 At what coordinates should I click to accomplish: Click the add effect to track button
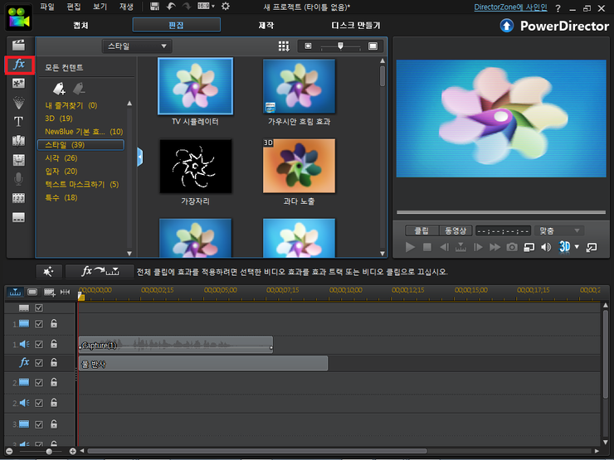coord(100,271)
